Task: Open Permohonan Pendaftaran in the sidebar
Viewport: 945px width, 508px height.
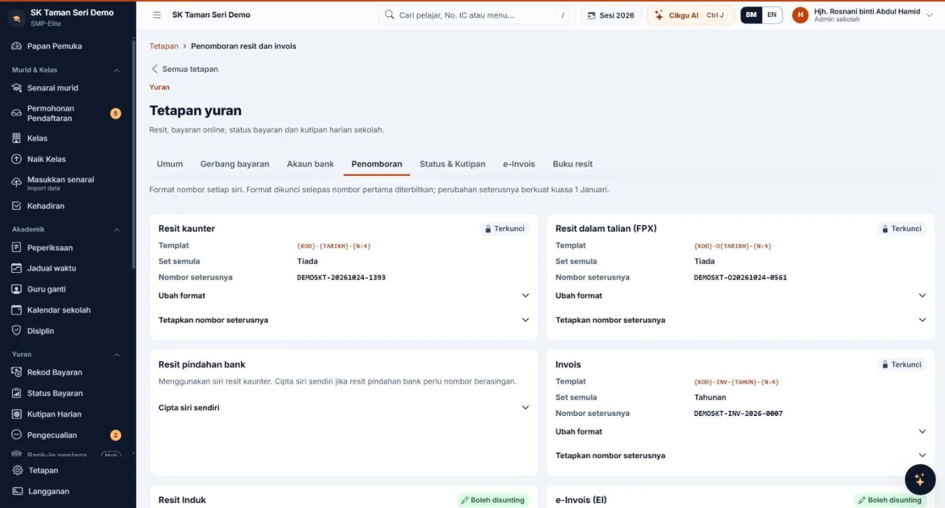Action: point(67,113)
